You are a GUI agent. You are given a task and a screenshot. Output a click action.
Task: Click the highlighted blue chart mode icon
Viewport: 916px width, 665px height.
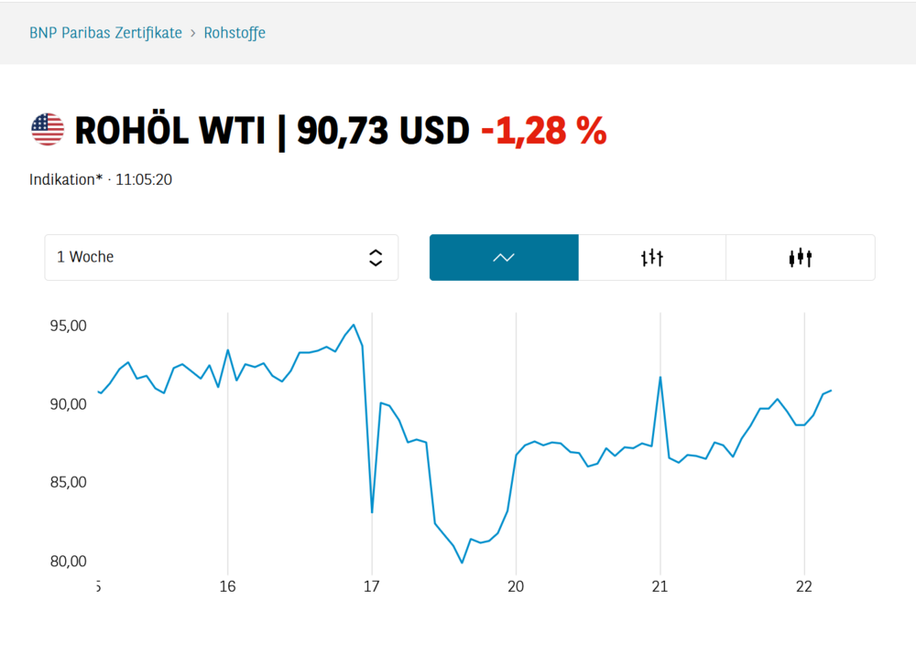504,257
